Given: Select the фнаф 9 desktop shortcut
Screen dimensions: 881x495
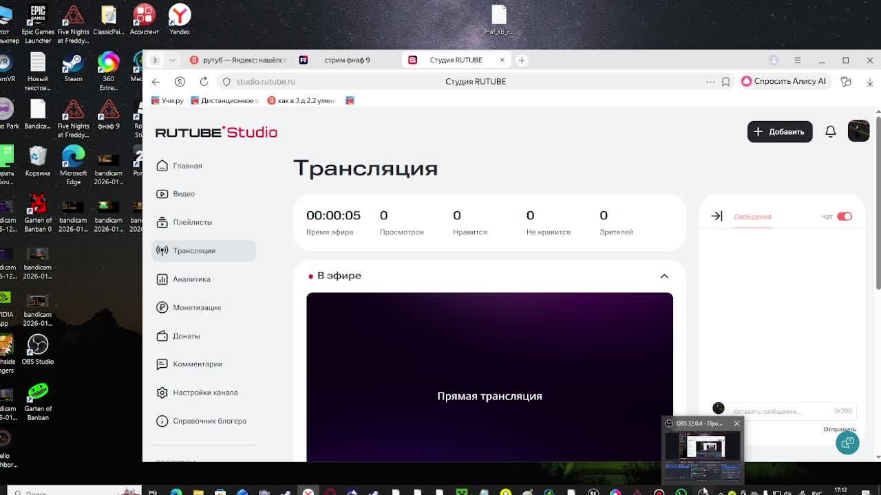Looking at the screenshot, I should point(108,114).
